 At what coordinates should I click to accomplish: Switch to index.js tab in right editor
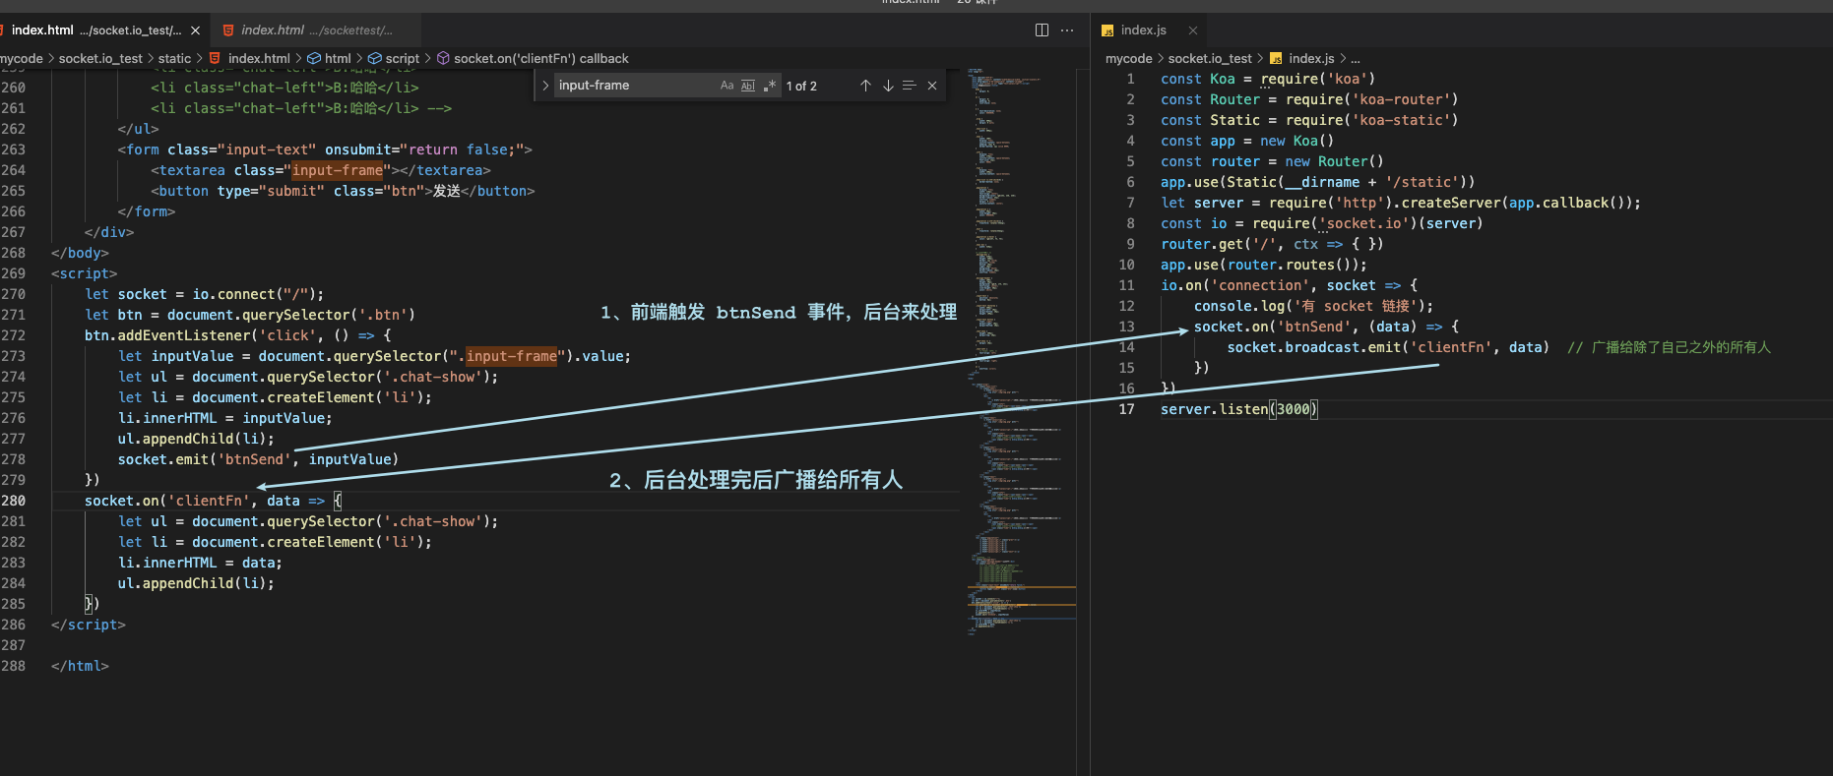pyautogui.click(x=1143, y=30)
